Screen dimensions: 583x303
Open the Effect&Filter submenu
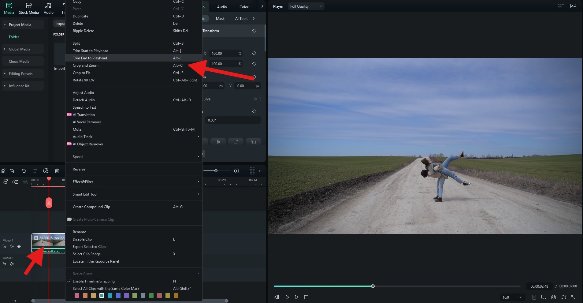(134, 181)
